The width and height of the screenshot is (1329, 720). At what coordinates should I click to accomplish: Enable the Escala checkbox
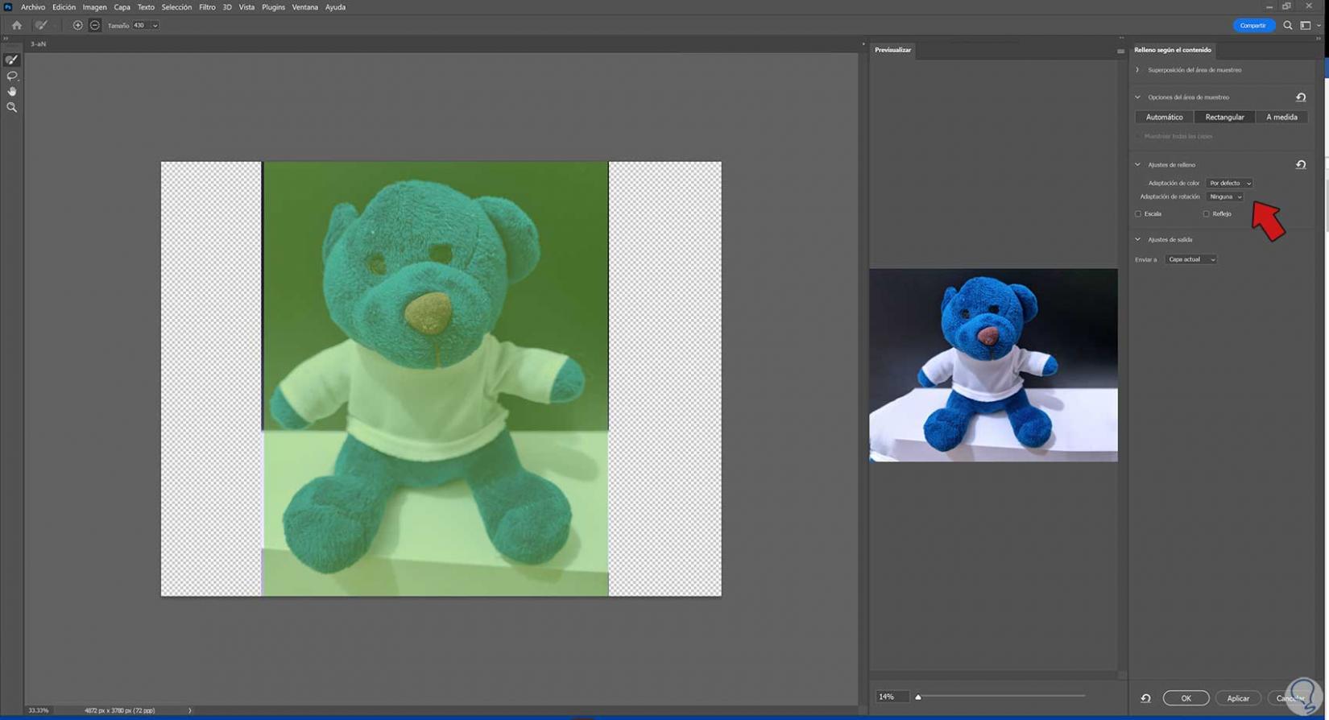[x=1138, y=214]
